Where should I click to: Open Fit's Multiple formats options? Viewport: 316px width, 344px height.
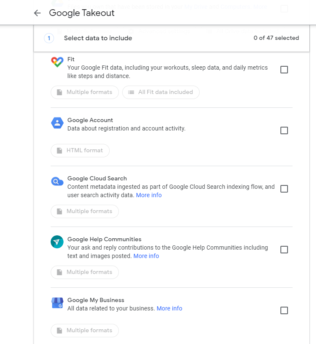click(x=85, y=92)
